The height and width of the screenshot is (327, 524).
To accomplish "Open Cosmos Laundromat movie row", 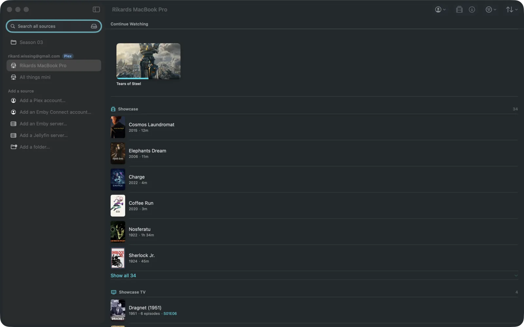I will (314, 127).
